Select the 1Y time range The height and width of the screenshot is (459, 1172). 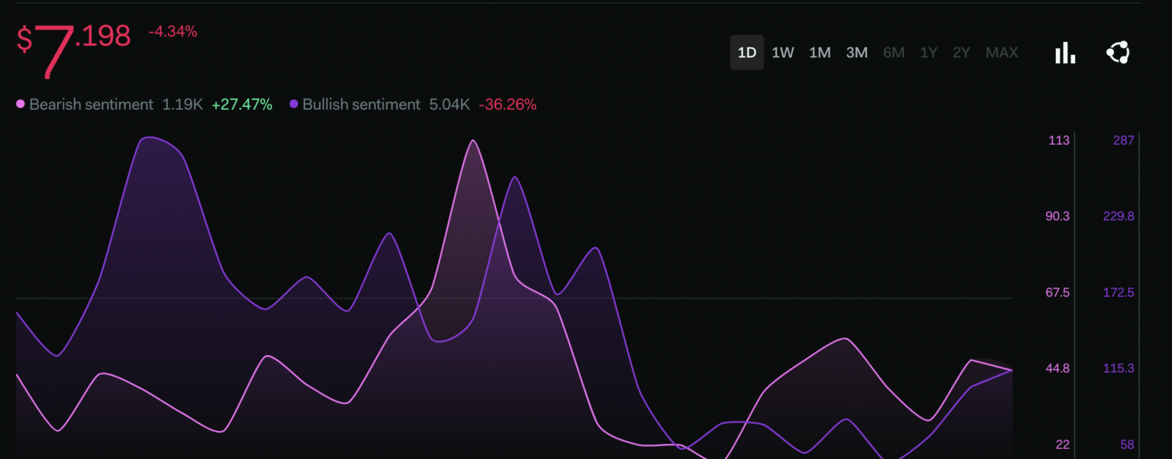pyautogui.click(x=928, y=53)
